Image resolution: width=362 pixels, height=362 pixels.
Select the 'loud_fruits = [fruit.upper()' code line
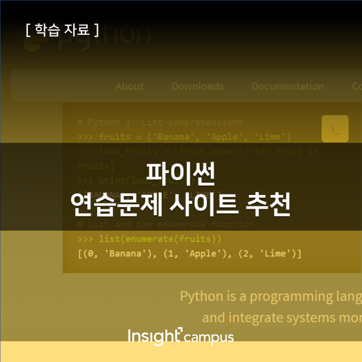tap(198, 152)
